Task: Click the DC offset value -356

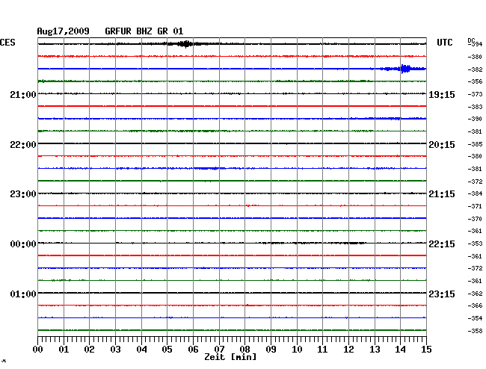Action: (x=475, y=81)
